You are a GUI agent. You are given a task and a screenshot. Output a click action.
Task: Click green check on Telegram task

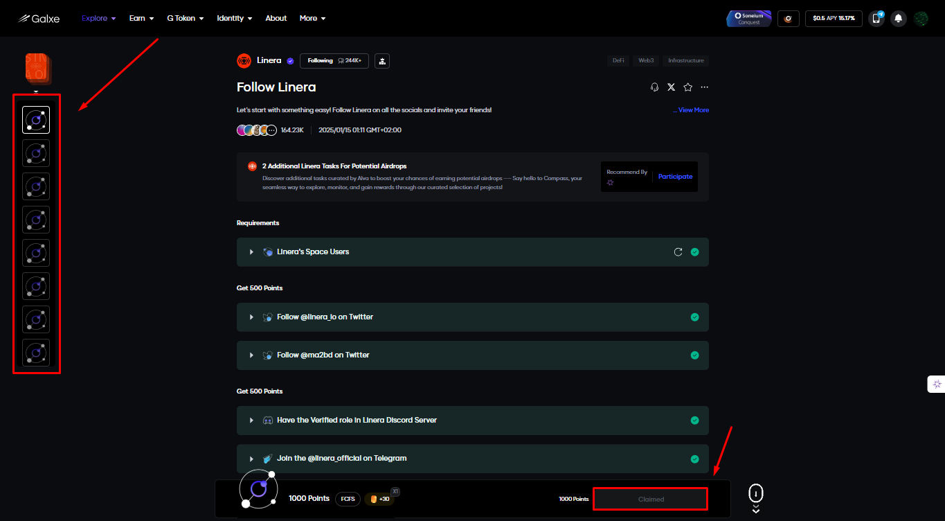pyautogui.click(x=694, y=459)
